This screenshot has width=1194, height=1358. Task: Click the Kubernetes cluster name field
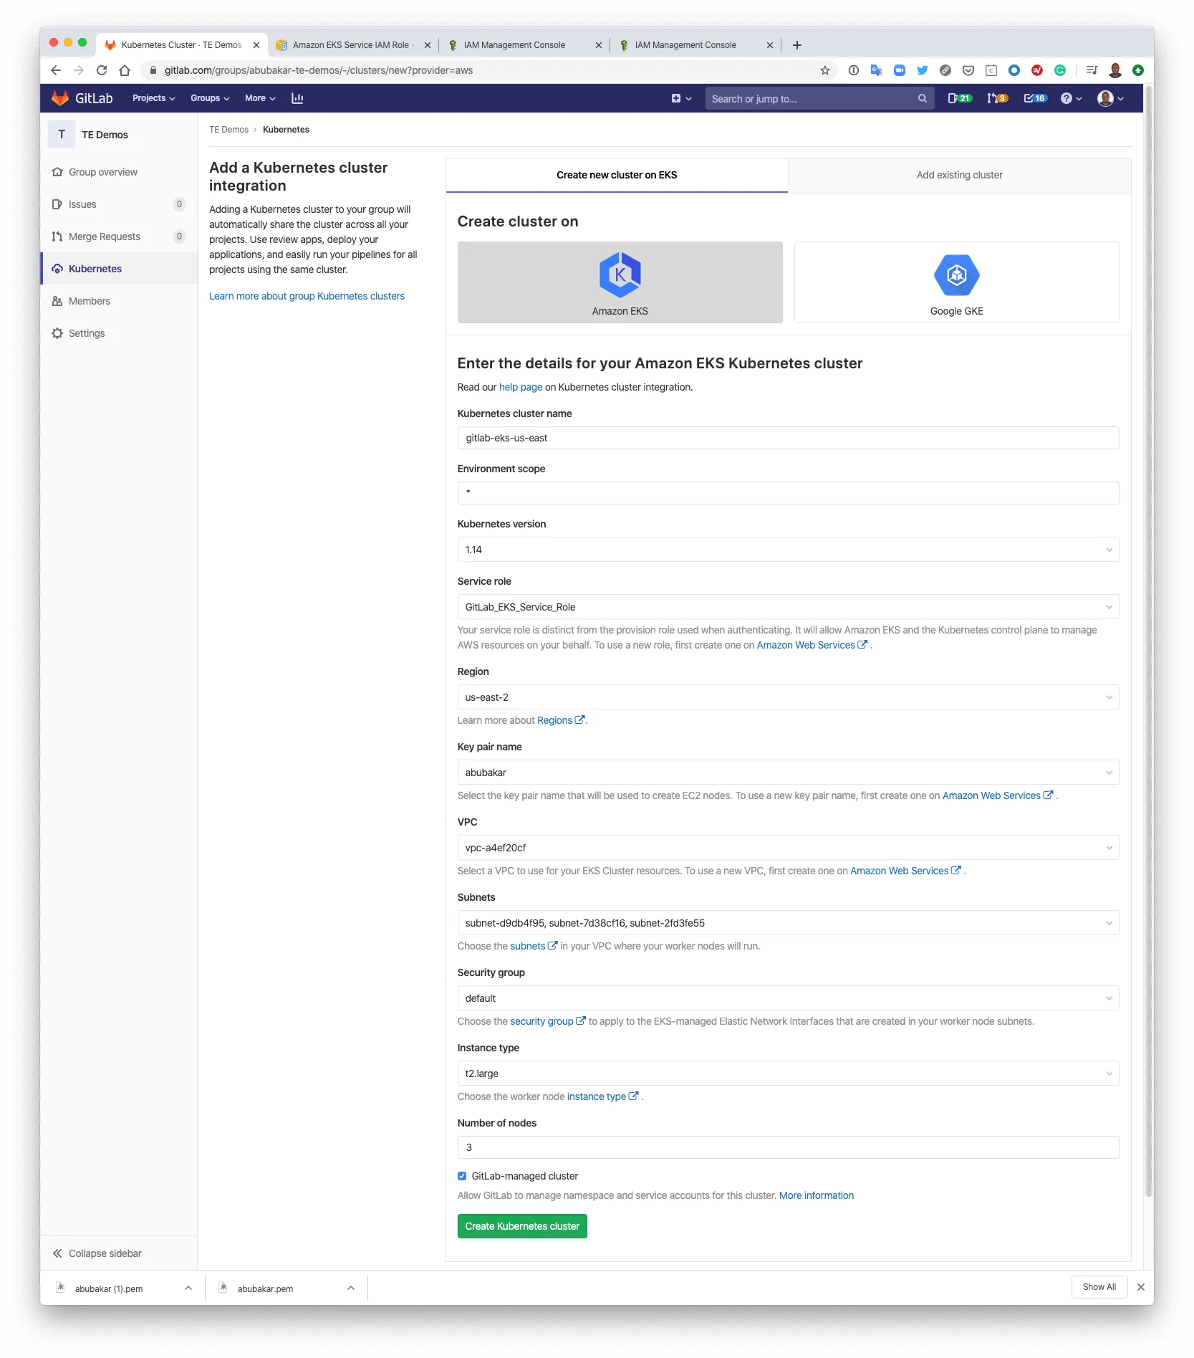(787, 438)
